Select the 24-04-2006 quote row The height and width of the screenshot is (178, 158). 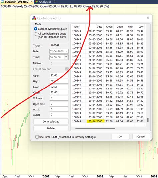pos(108,68)
